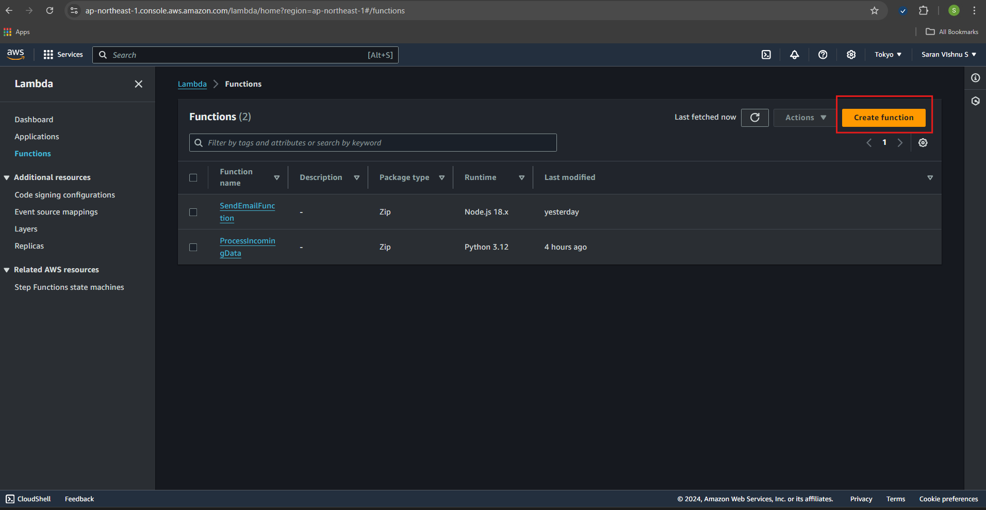Open AWS console settings gear in header
The image size is (986, 510).
pos(851,55)
